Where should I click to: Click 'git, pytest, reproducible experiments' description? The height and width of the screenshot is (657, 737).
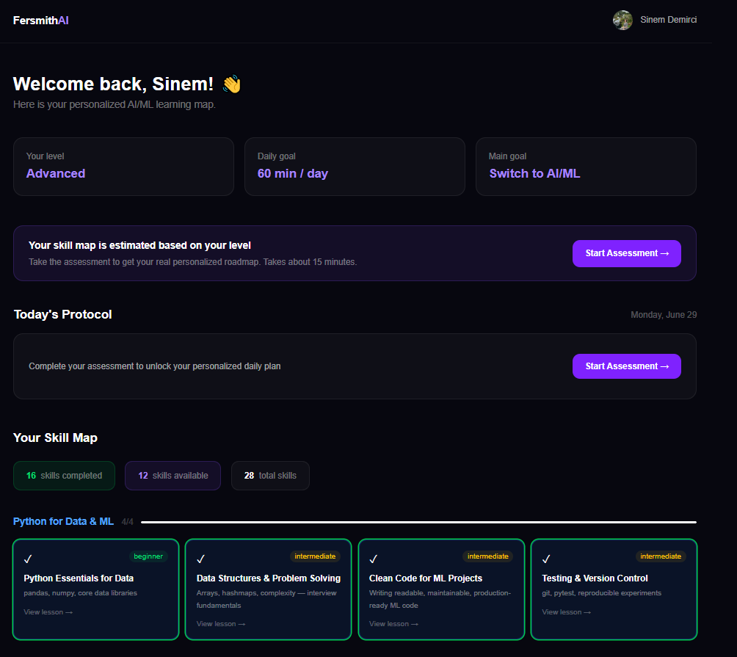click(602, 593)
